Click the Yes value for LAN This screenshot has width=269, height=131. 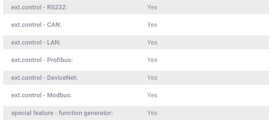(x=152, y=43)
